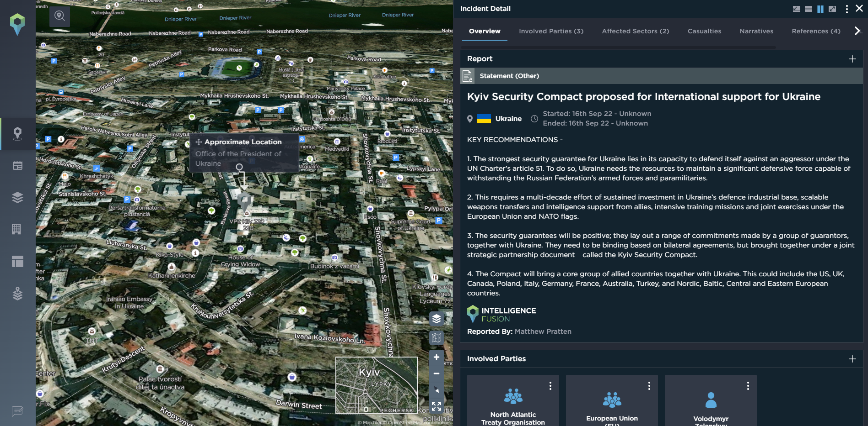Click the Volodymyr Zelenskyy person icon
This screenshot has height=426, width=868.
click(711, 400)
